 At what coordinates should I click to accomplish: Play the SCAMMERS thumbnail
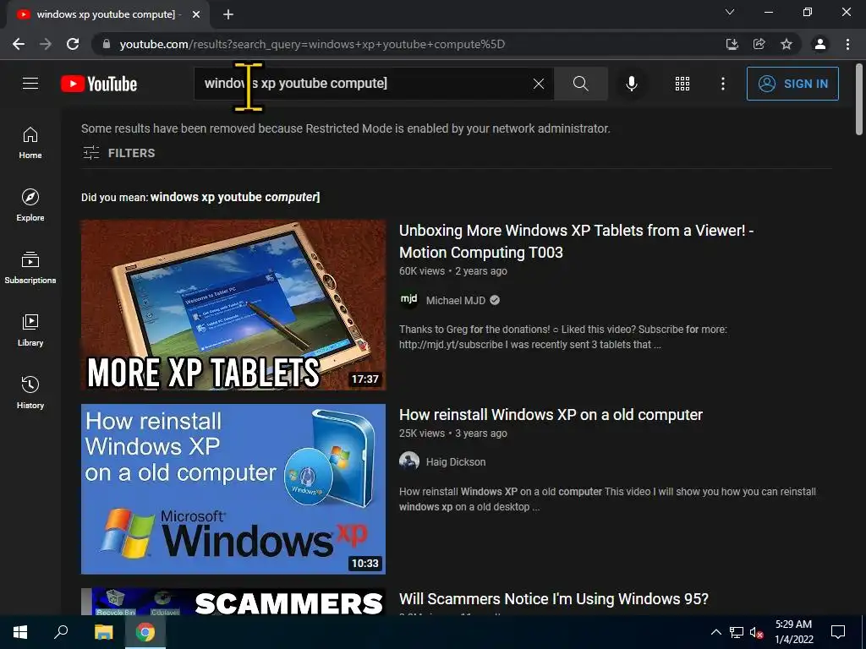(x=233, y=602)
